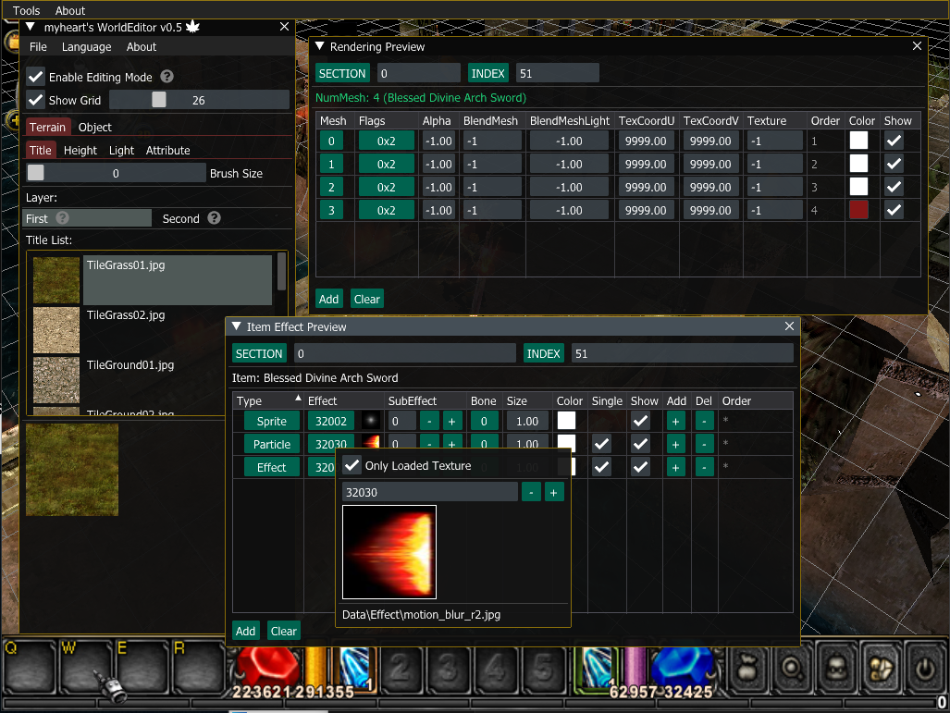Viewport: 950px width, 713px height.
Task: Click the power icon in game bar
Action: 925,666
